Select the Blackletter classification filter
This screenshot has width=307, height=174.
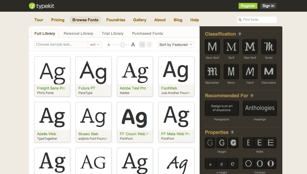pos(212,71)
